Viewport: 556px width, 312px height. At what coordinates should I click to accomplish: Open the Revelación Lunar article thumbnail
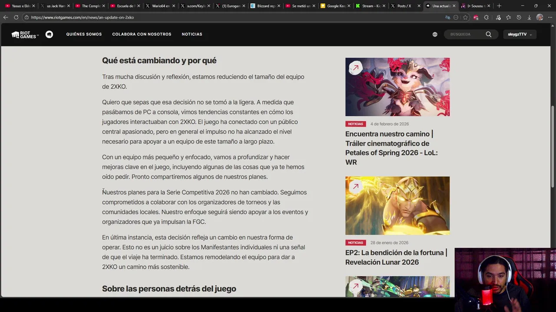[397, 205]
